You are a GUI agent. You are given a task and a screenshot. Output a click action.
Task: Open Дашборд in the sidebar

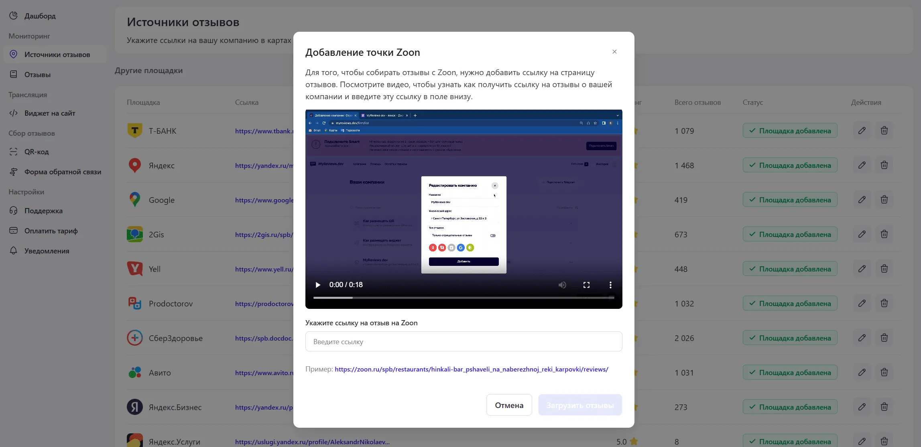[40, 16]
